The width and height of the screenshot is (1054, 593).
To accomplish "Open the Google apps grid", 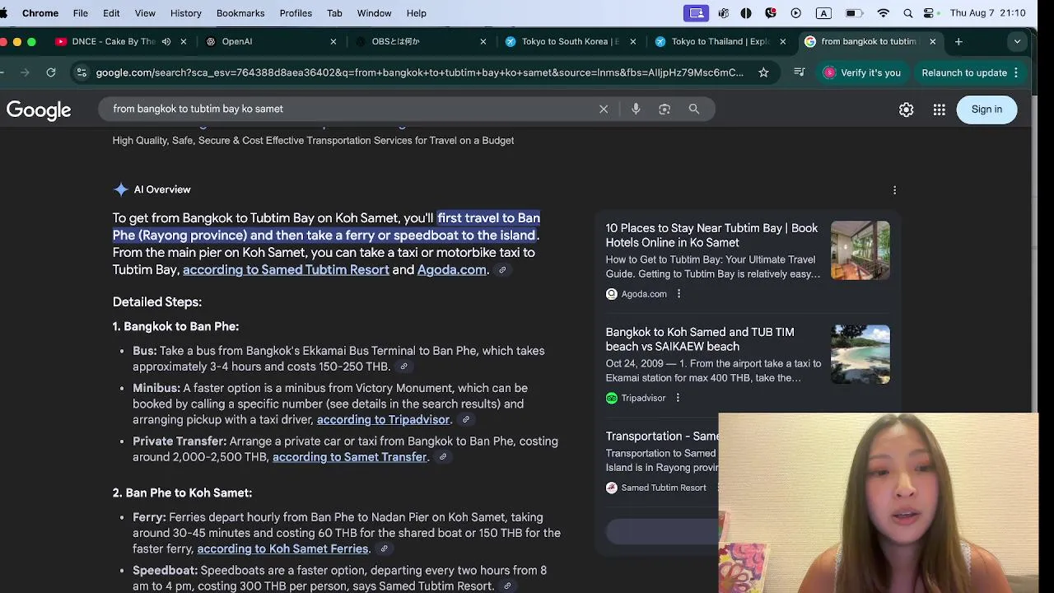I will tap(940, 110).
